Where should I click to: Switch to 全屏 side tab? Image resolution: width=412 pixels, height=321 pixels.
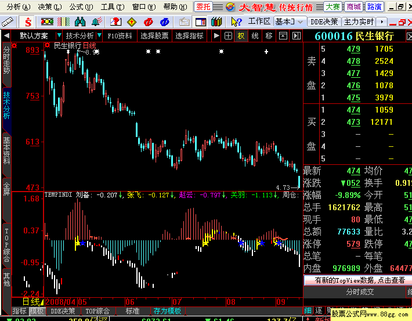click(6, 189)
